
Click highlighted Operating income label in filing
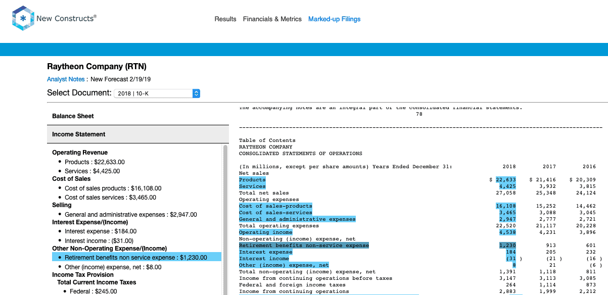pyautogui.click(x=266, y=232)
